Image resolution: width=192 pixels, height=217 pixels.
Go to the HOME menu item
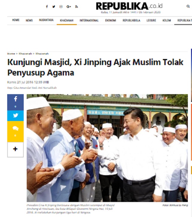(x=16, y=20)
